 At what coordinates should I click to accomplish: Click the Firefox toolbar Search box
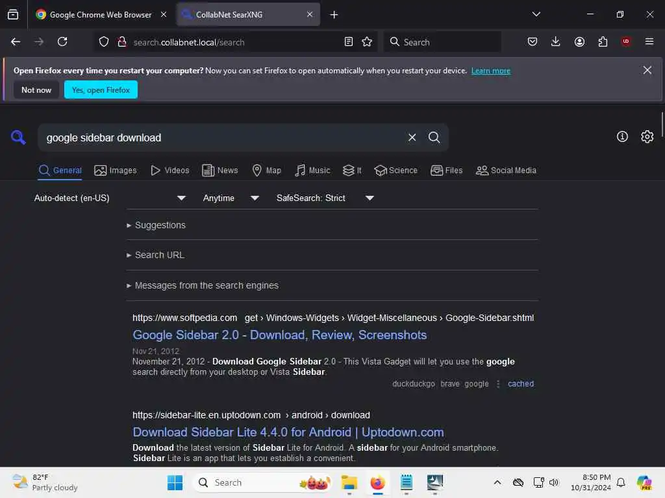[442, 42]
